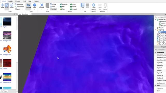Click the Filter workspace search field

click(160, 17)
